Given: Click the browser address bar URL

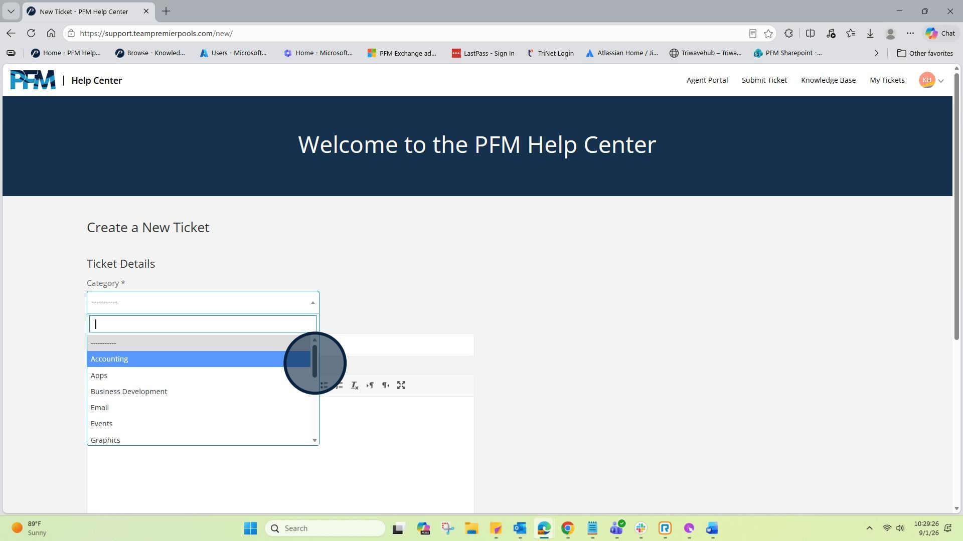Looking at the screenshot, I should [156, 34].
